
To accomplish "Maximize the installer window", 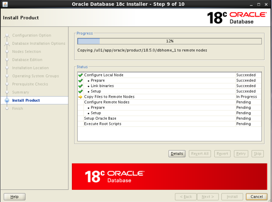I will tap(259, 4).
